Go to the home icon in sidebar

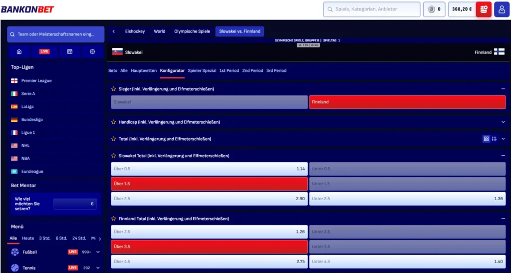click(19, 51)
